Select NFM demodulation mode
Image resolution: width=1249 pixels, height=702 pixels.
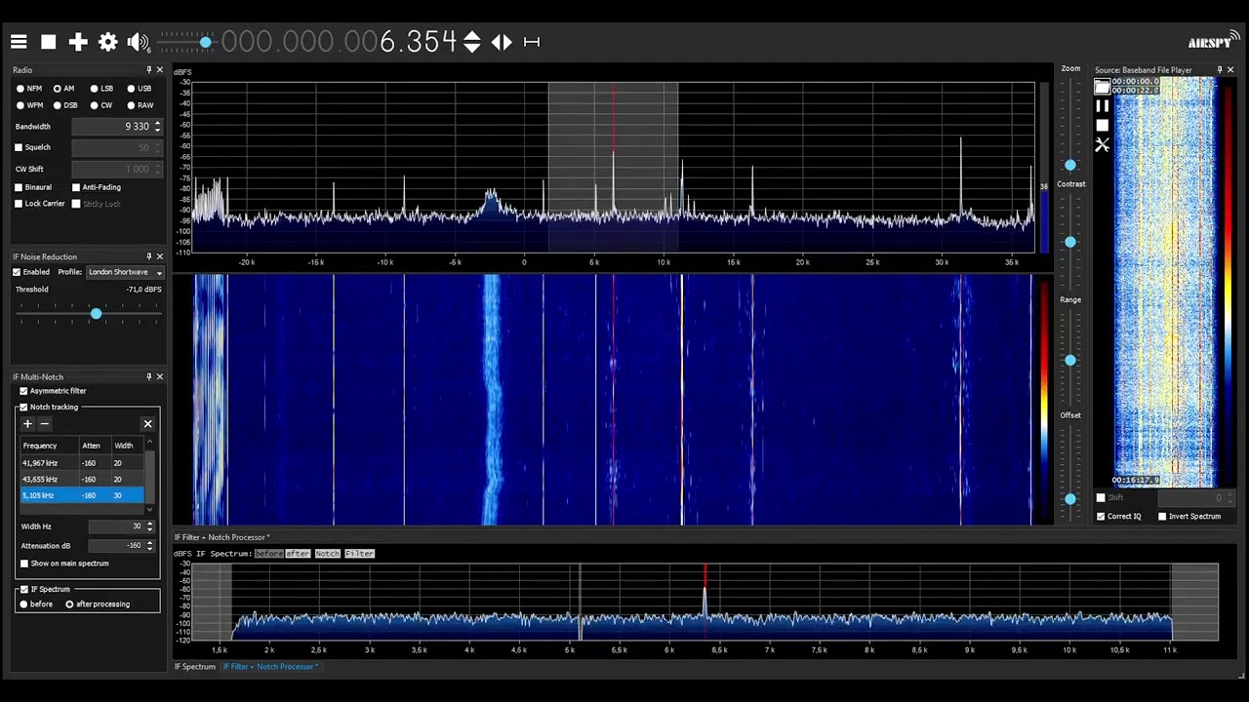20,89
